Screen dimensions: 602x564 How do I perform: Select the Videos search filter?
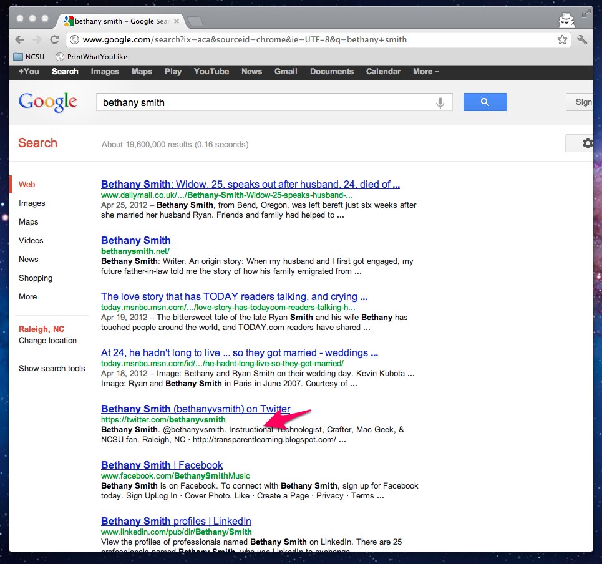pos(31,241)
